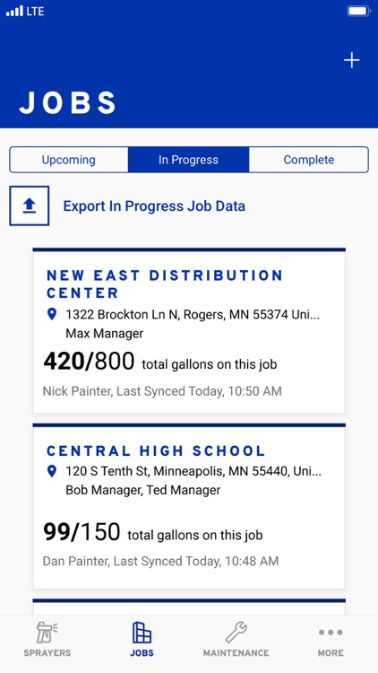This screenshot has width=378, height=673.
Task: Tap 1322 Brockton Ln N address
Action: tap(193, 315)
